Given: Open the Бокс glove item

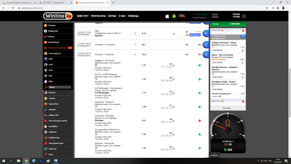Looking at the screenshot, I should 58,154.
